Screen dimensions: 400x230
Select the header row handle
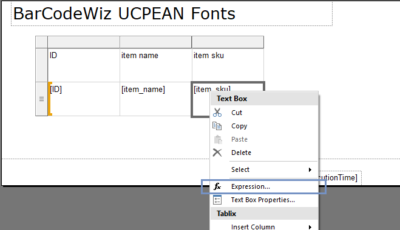[x=42, y=65]
